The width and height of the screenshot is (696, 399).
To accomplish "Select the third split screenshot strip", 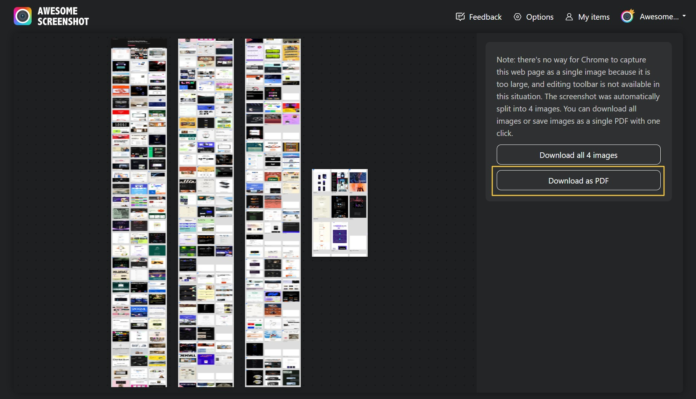I will [x=273, y=213].
